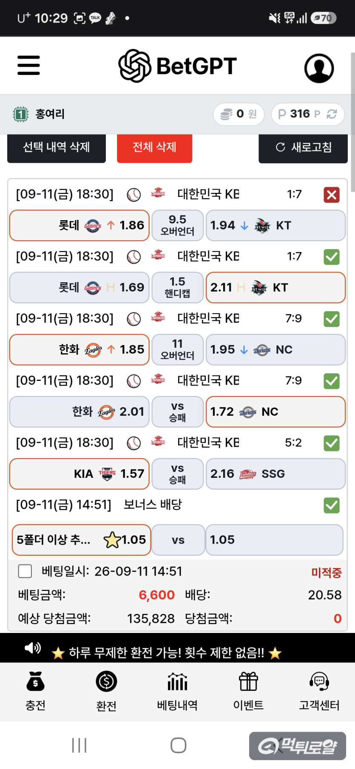The height and width of the screenshot is (769, 355).
Task: Open 환전 dollar coin icon
Action: tap(106, 681)
